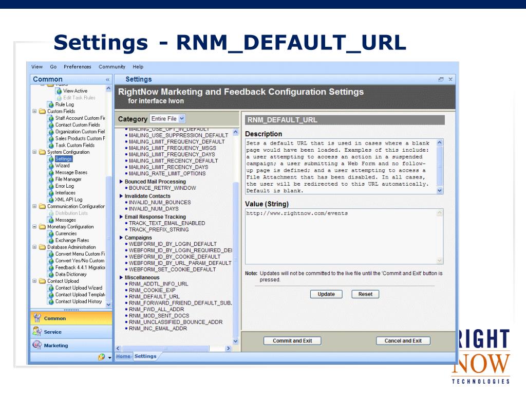Click the XML API Log icon
Image resolution: width=526 pixels, height=395 pixels.
point(51,200)
